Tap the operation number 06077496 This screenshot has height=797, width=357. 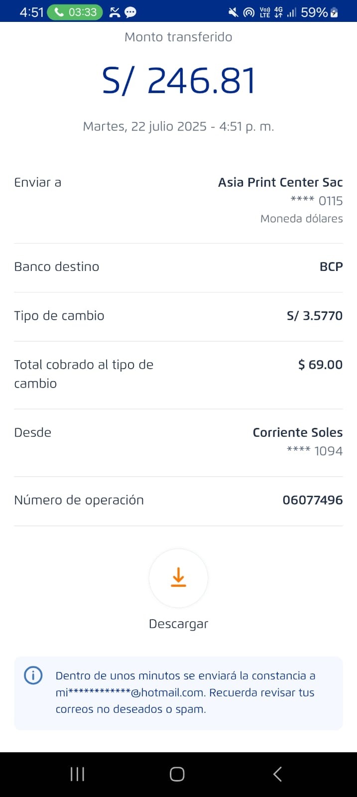[x=312, y=500]
